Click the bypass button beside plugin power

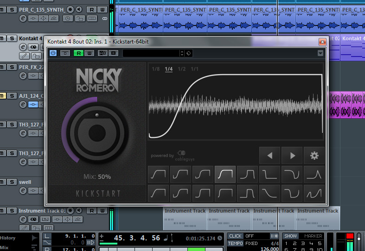[65, 53]
